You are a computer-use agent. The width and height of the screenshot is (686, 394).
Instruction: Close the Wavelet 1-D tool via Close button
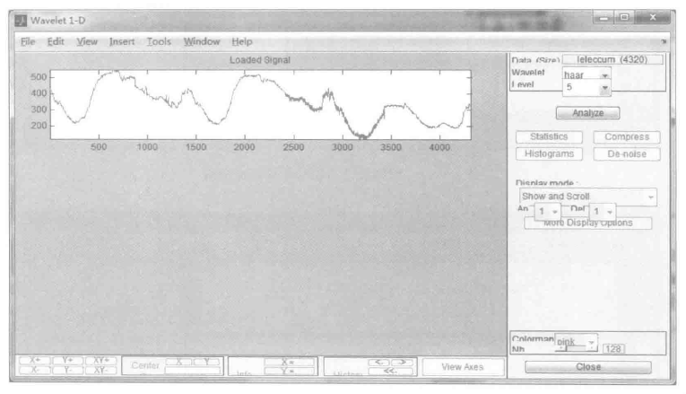[588, 367]
